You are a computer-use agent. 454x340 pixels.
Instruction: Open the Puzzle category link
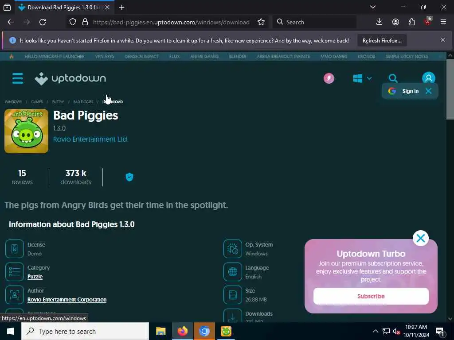point(35,277)
